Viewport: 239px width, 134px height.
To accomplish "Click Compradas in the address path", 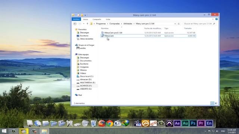I will pos(115,24).
